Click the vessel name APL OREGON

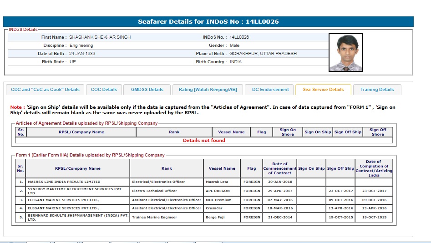coord(219,191)
